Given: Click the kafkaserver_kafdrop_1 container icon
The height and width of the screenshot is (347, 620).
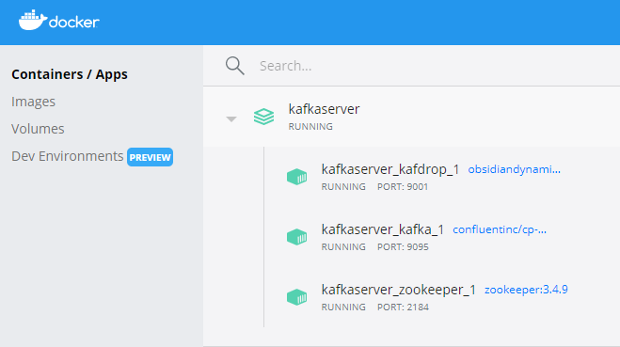Looking at the screenshot, I should coord(297,177).
